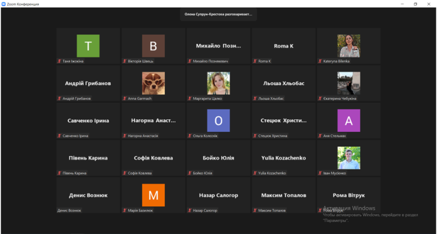The height and width of the screenshot is (234, 437).
Task: Select Маргарита Цалко's profile photo
Action: [218, 83]
